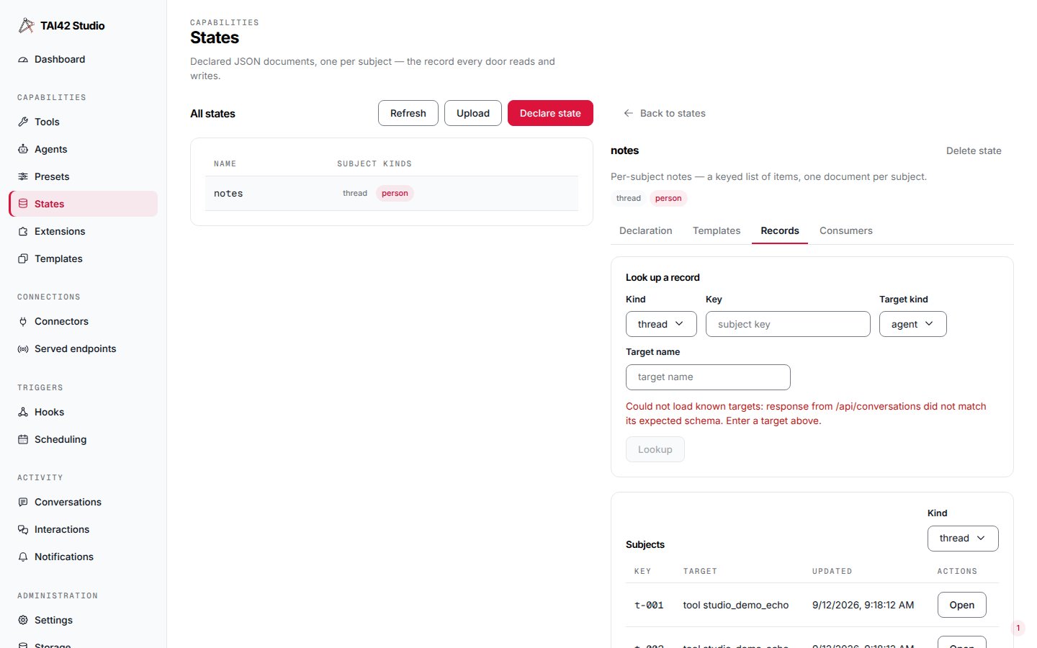Click Back to states link
Viewport: 1037px width, 648px height.
click(x=664, y=113)
